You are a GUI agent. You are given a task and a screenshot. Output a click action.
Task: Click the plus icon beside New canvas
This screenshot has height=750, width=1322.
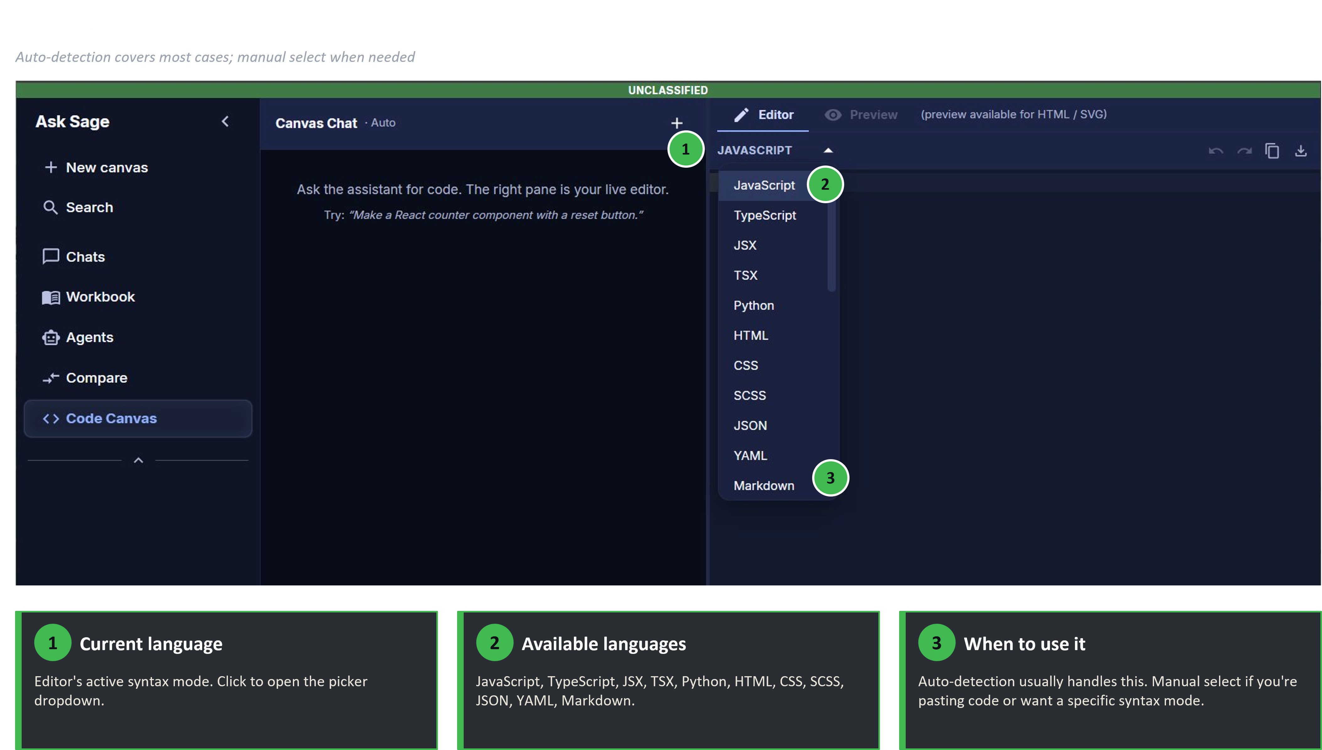[x=51, y=167]
